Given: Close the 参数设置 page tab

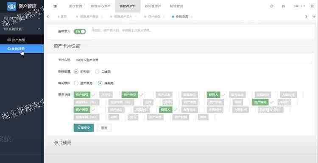Looking at the screenshot, I should click(x=192, y=17).
